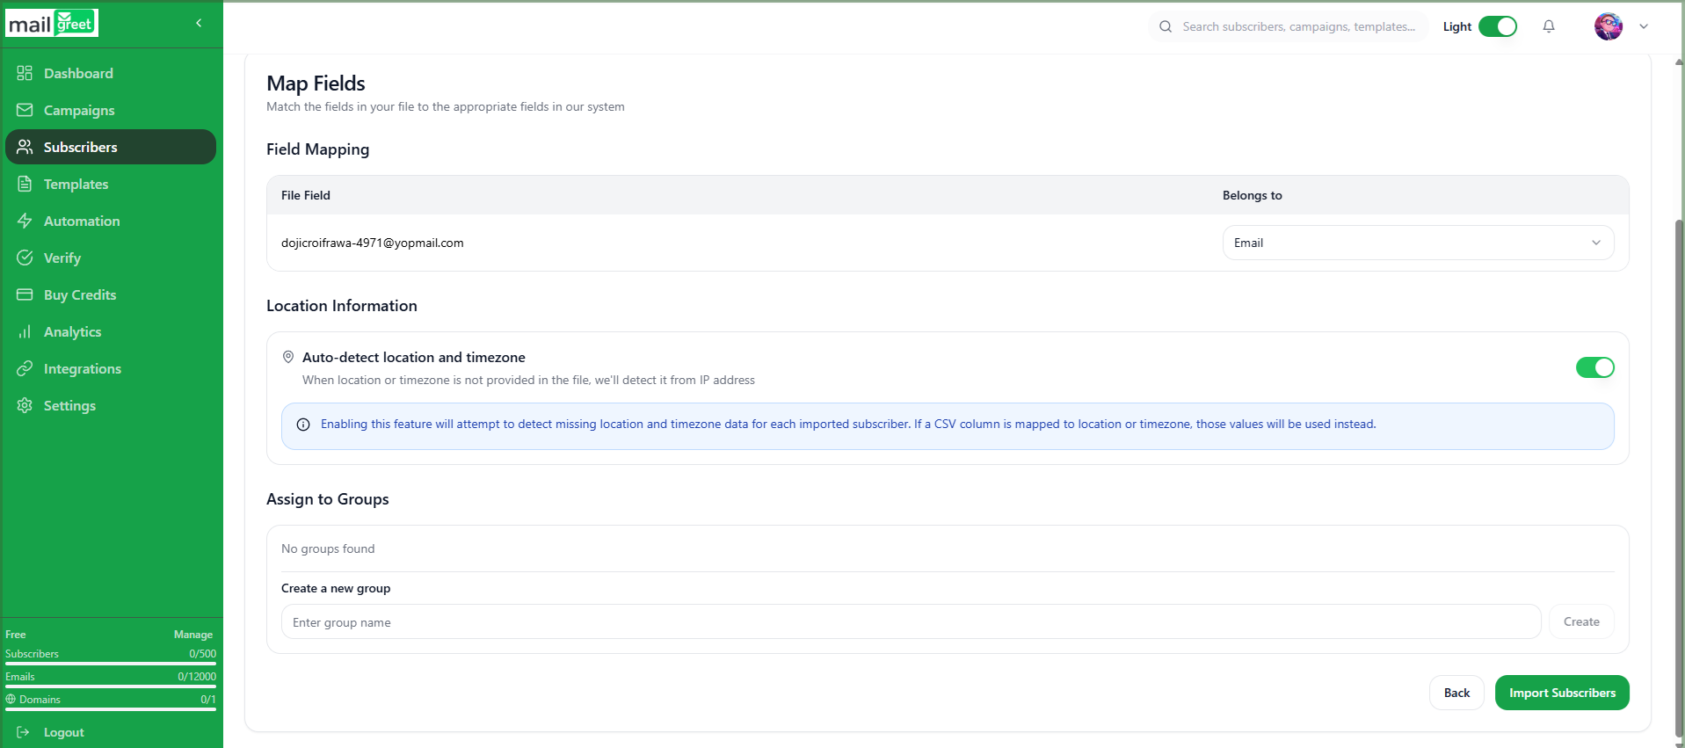Click the Verify checkmark icon
The image size is (1685, 748).
pyautogui.click(x=25, y=258)
